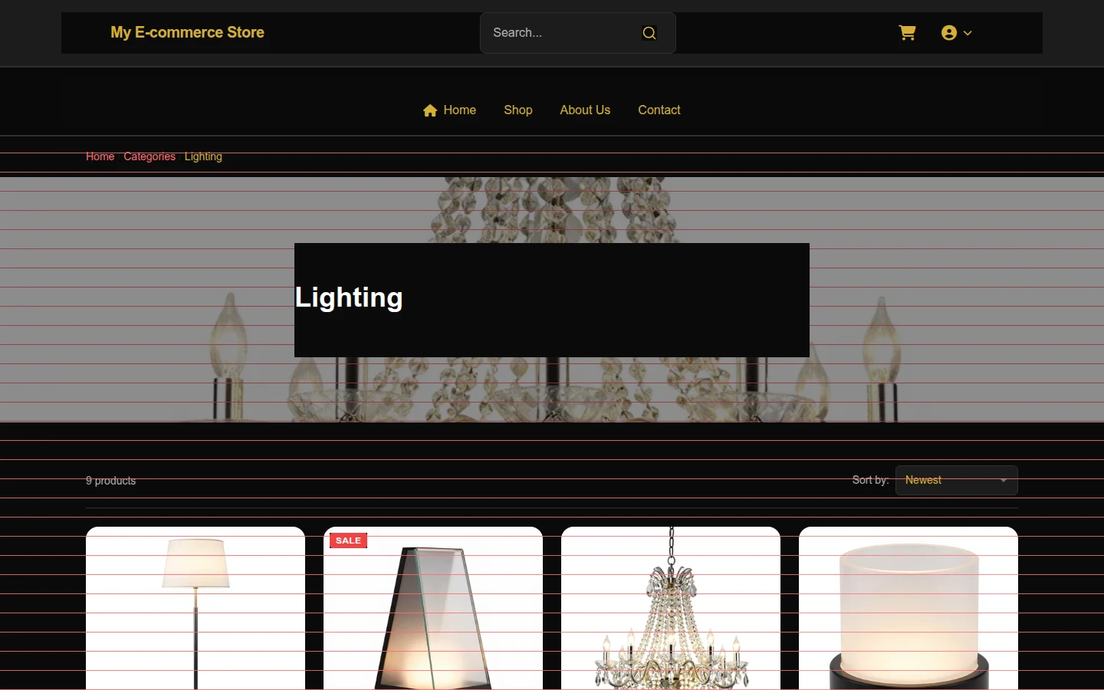Screen dimensions: 1104x690
Task: Open the About Us page
Action: coord(585,110)
